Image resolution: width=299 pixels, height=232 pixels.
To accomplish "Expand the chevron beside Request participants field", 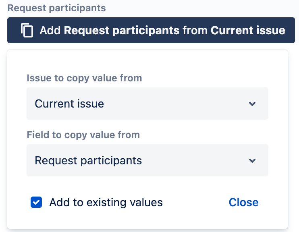I will (252, 161).
